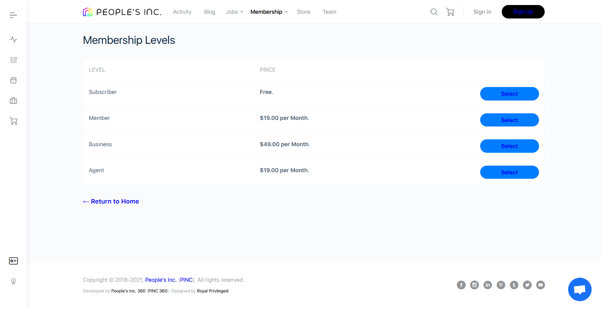Click the lightbulb icon in sidebar
The width and height of the screenshot is (601, 309).
point(13,281)
